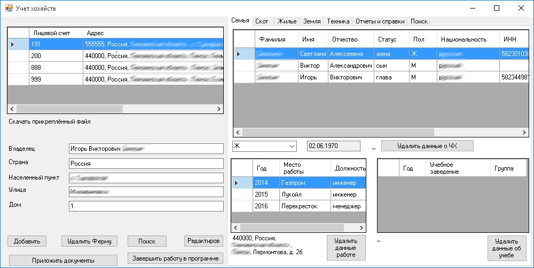Select the Виктор cell in family table
Viewport: 534px width, 268px height.
click(313, 66)
